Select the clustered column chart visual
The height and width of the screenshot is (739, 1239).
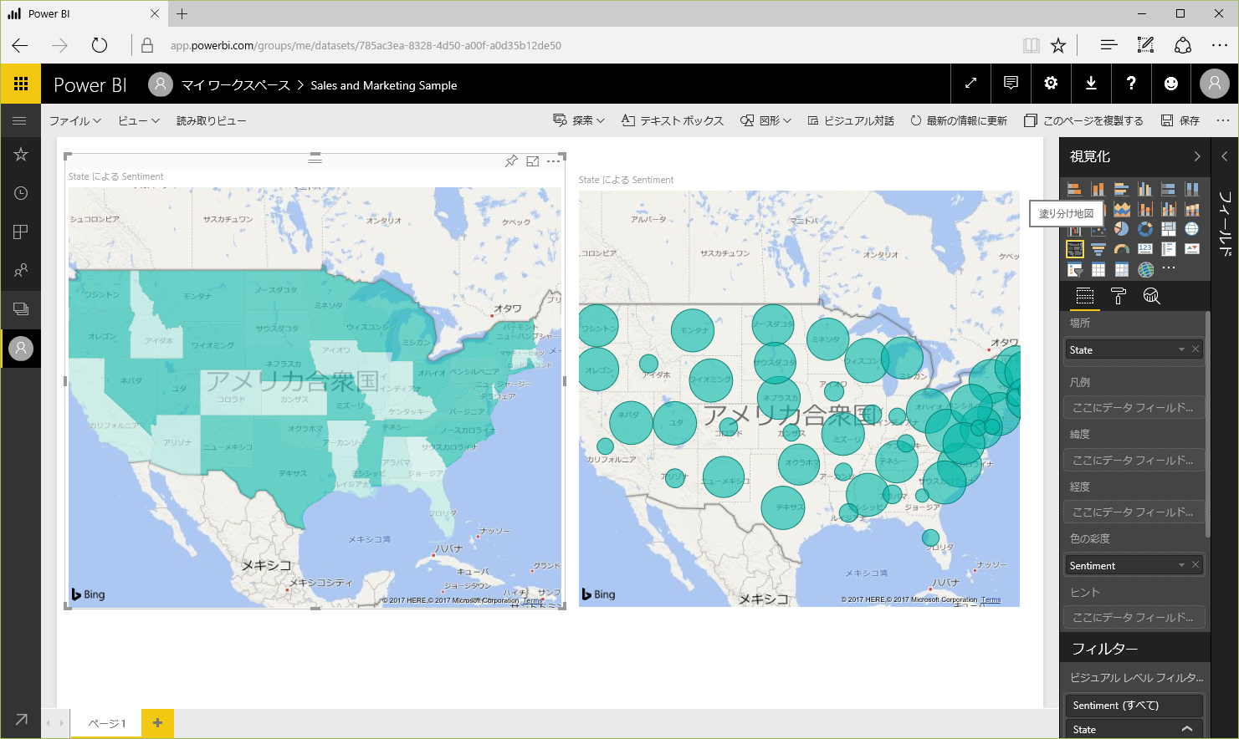click(x=1145, y=189)
